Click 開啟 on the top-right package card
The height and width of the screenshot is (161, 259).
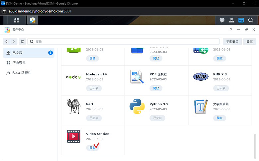point(219,58)
